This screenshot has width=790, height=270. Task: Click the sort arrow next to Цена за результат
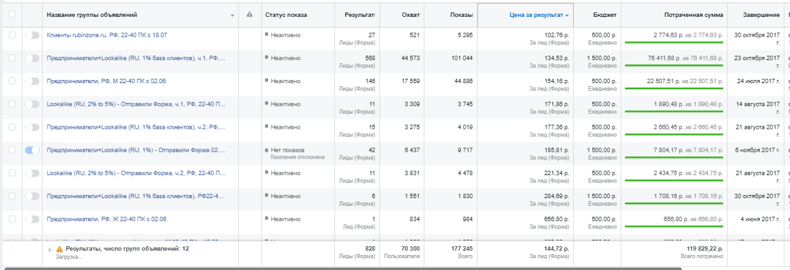pyautogui.click(x=567, y=14)
